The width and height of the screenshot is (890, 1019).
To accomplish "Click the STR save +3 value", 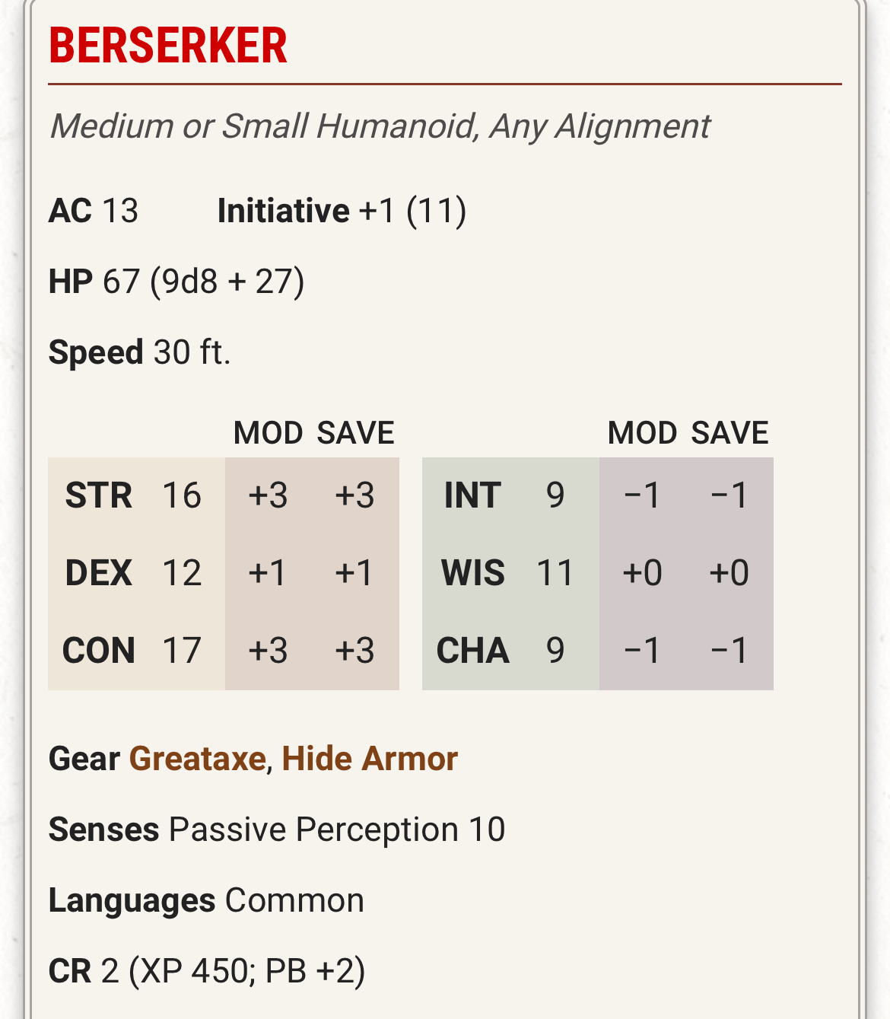I will tap(355, 495).
